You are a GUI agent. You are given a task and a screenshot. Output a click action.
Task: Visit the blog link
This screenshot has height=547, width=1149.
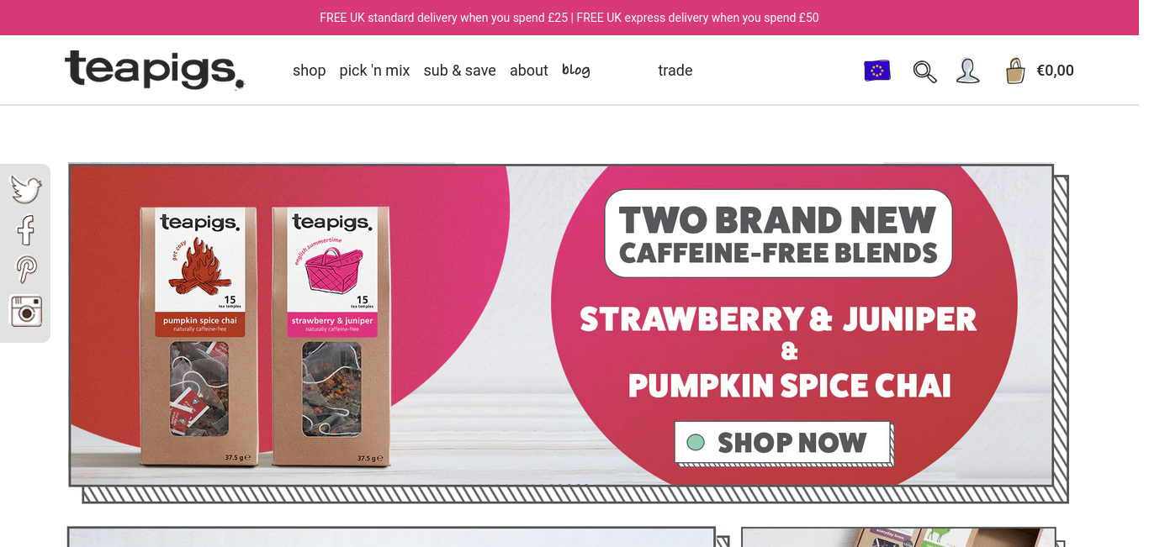(576, 70)
